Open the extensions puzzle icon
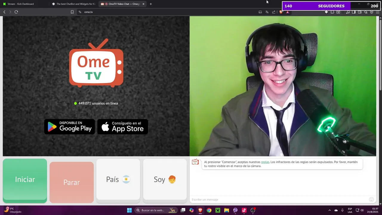The image size is (382, 215). point(332,12)
